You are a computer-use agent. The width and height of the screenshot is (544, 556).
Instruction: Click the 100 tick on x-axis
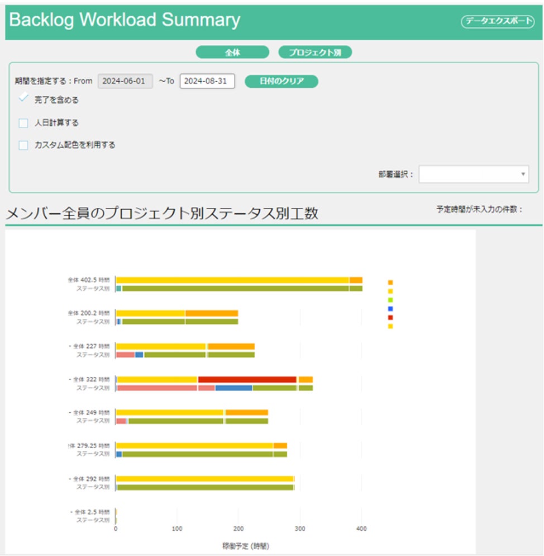[x=177, y=529]
